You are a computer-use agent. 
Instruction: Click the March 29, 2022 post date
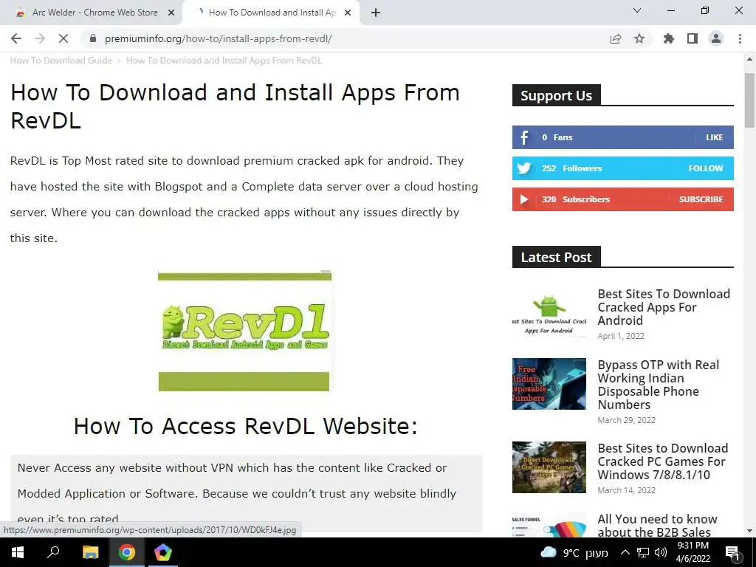(x=626, y=420)
